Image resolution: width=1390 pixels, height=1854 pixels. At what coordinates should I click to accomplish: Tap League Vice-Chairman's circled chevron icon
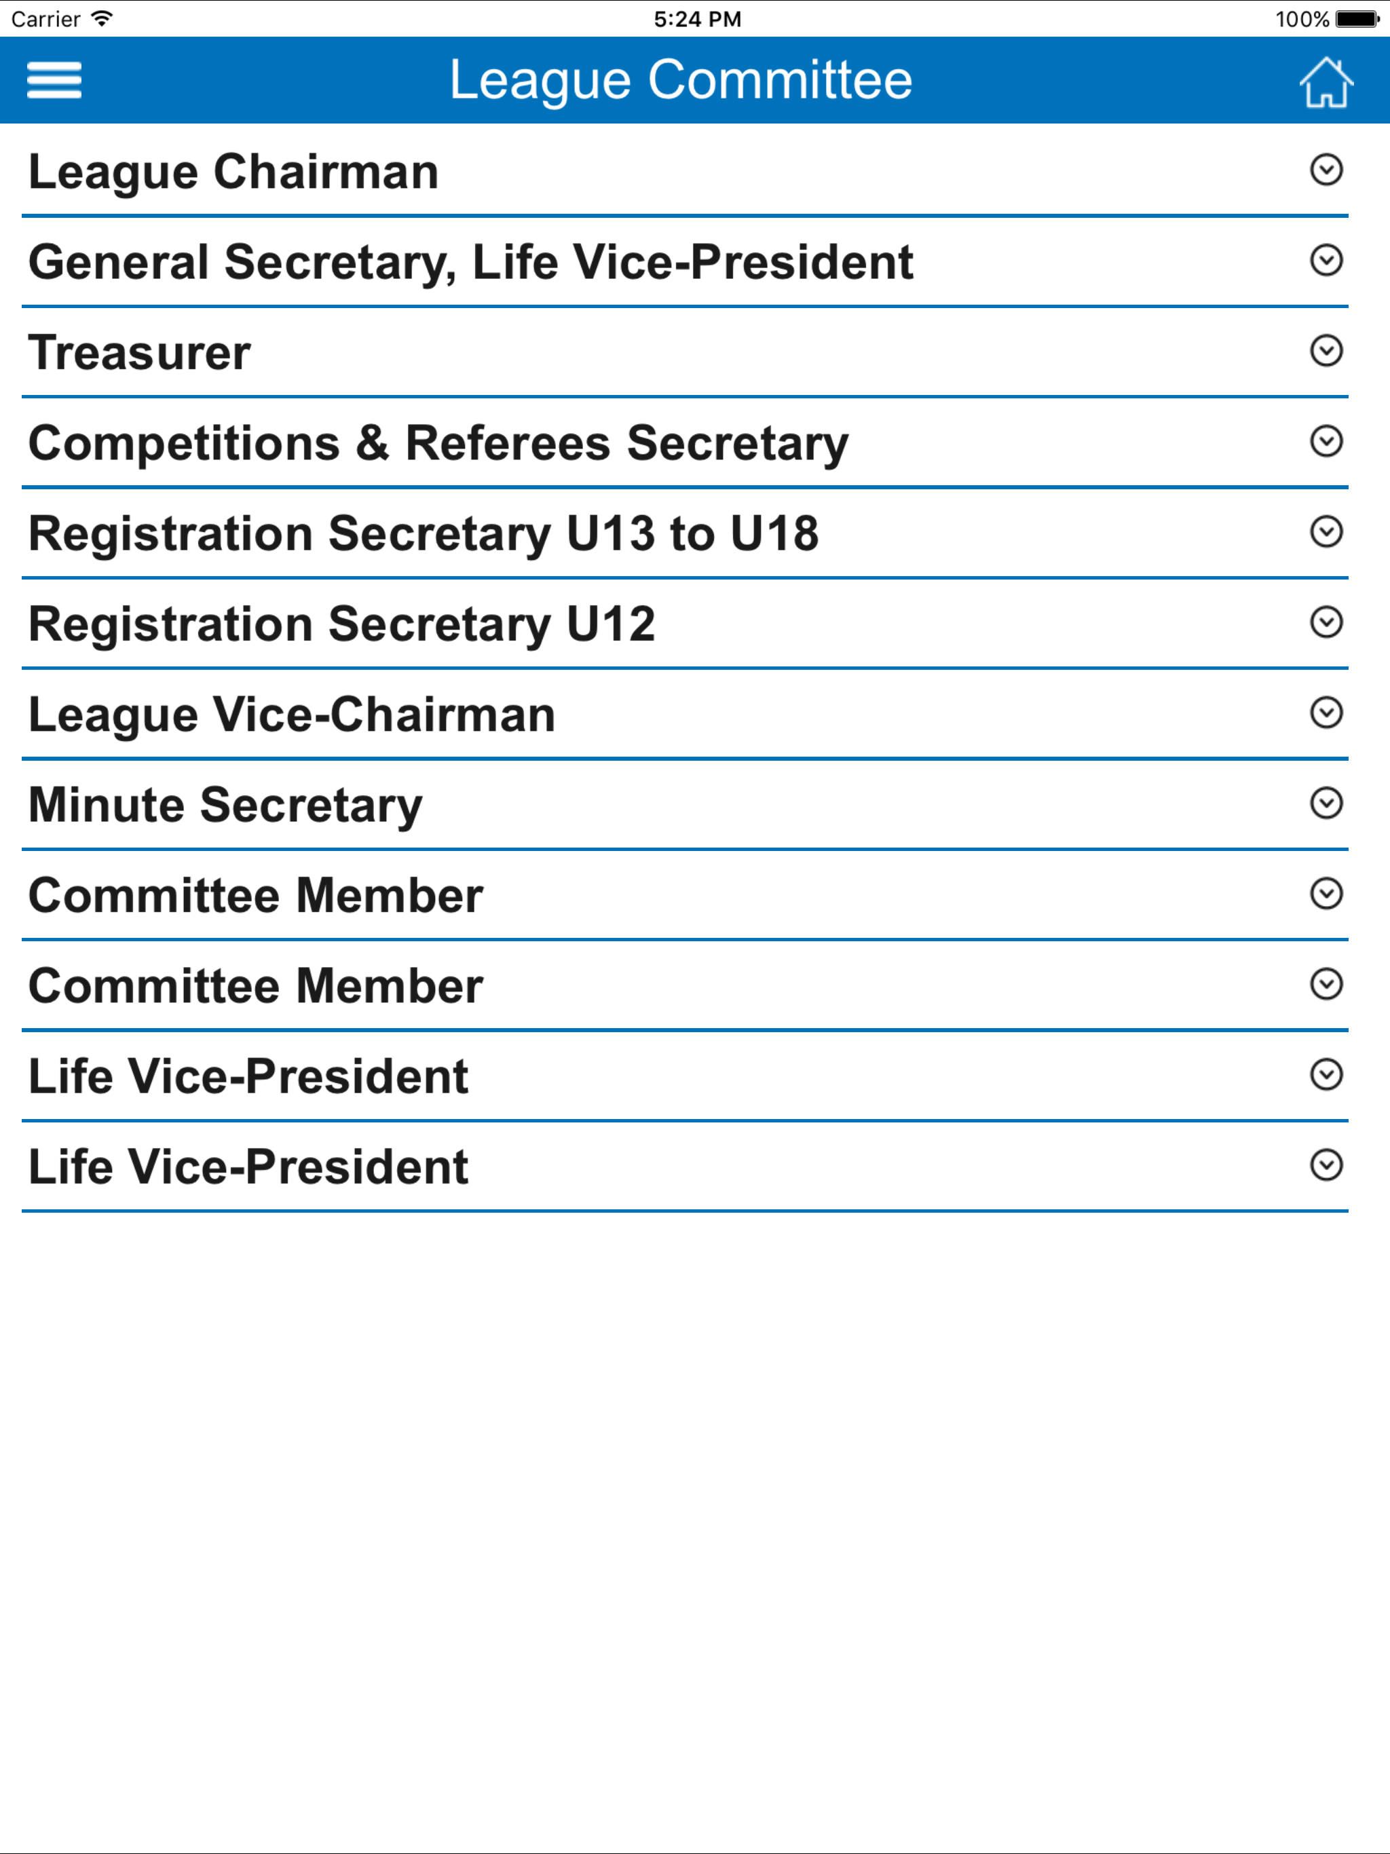(1326, 713)
